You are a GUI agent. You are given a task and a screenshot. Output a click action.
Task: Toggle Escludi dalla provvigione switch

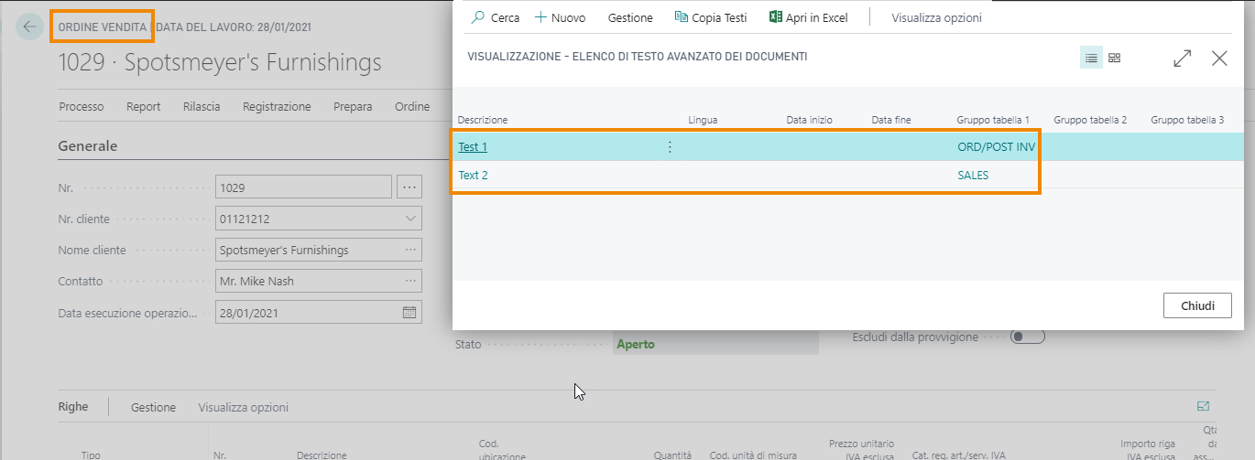coord(1027,337)
